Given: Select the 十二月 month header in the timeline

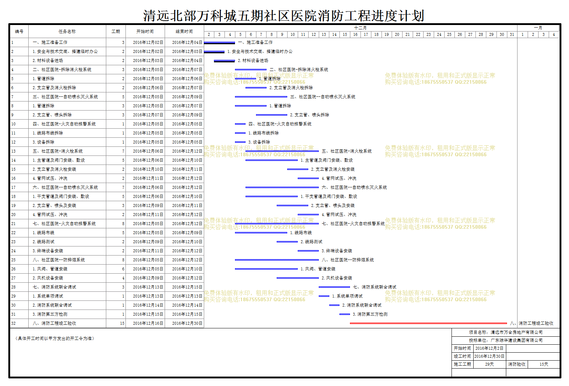Looking at the screenshot, I should point(360,28).
